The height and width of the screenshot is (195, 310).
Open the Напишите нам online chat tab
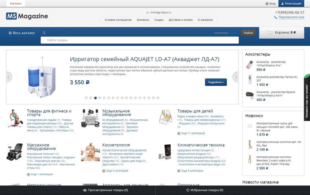pyautogui.click(x=307, y=98)
